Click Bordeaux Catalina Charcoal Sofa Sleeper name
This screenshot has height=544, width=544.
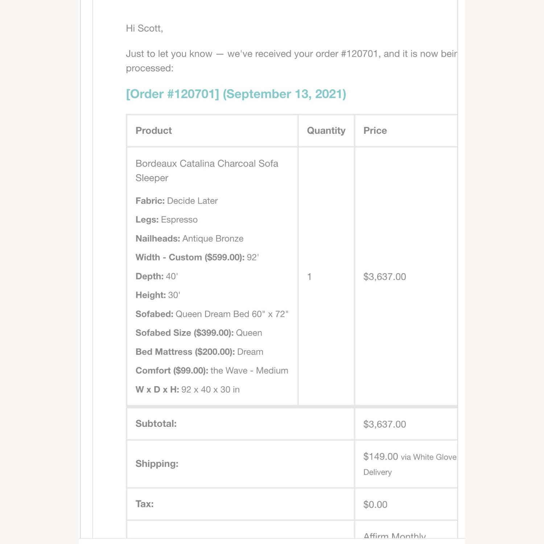[x=207, y=170]
